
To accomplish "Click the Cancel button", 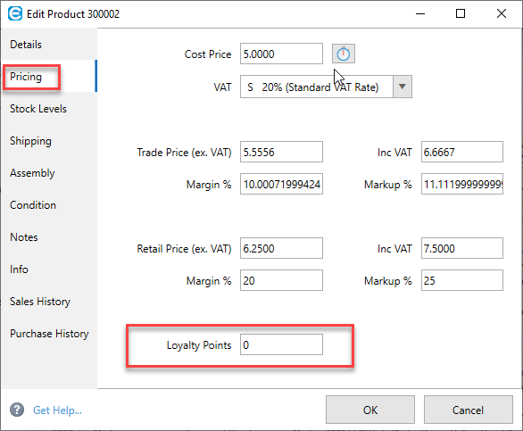I will tap(468, 410).
